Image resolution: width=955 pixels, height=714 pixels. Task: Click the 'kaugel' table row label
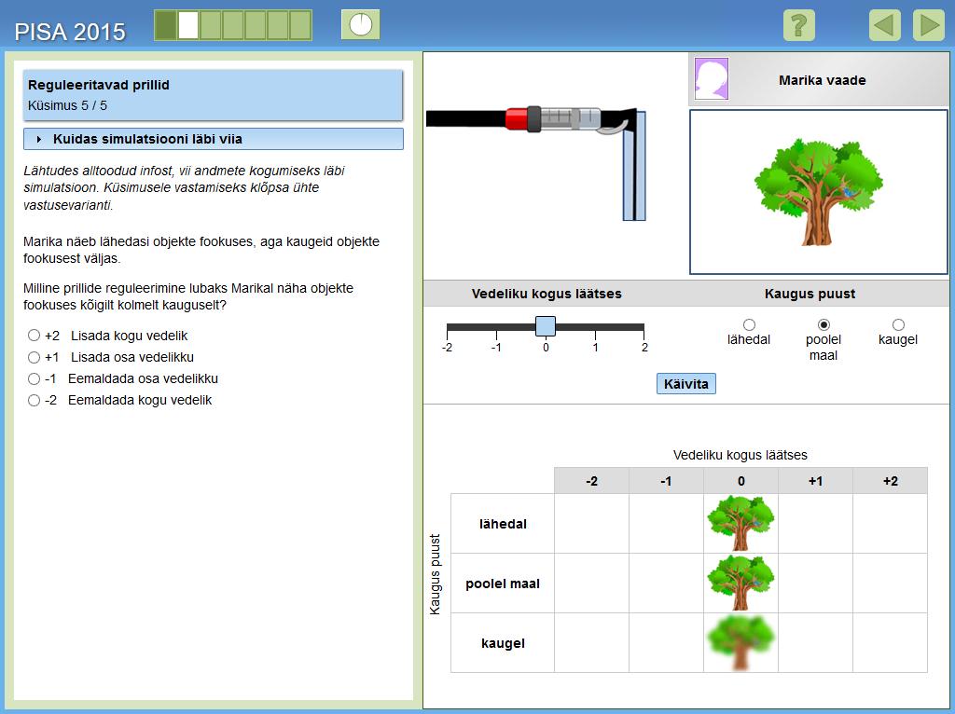[x=503, y=643]
